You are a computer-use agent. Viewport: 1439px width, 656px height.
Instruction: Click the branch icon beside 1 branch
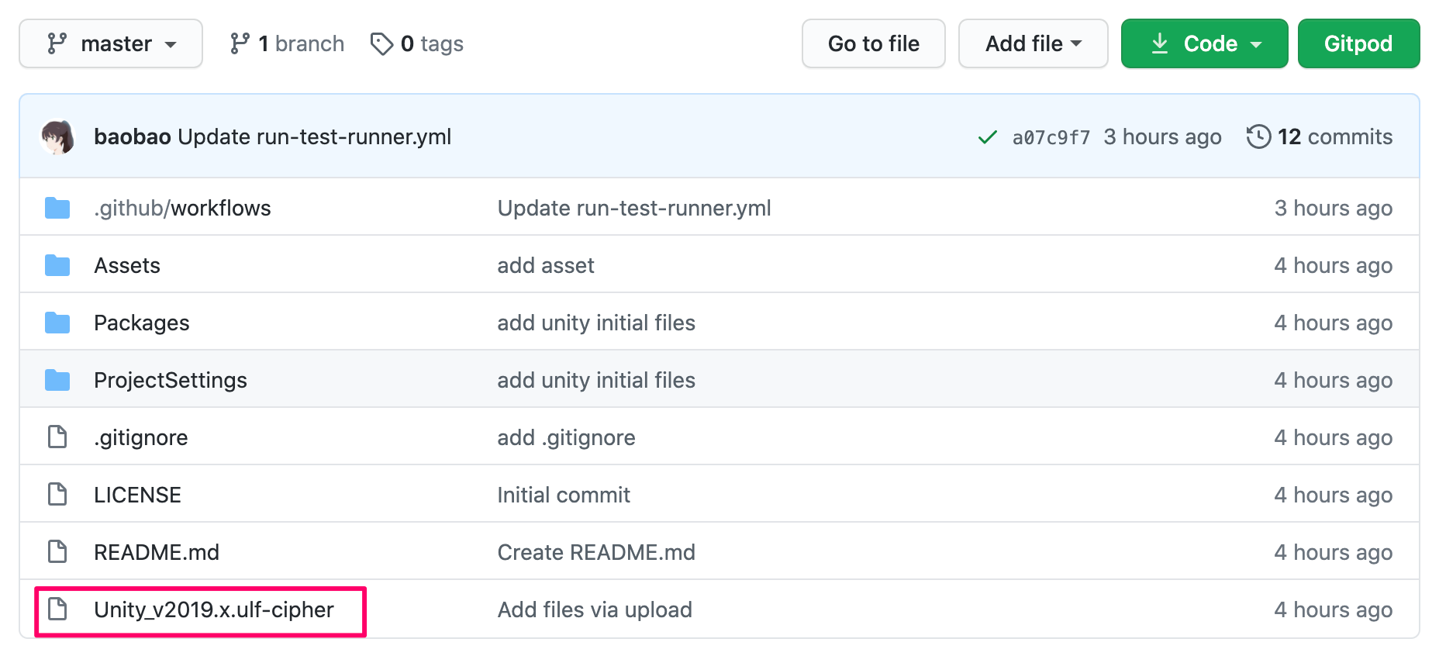[240, 43]
